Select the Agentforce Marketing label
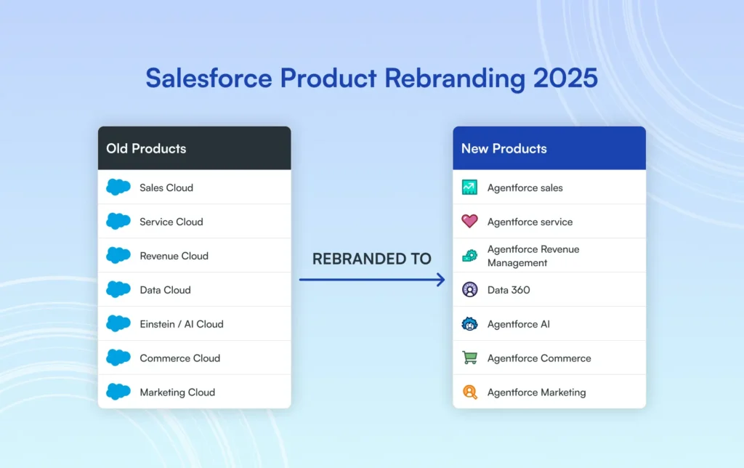The width and height of the screenshot is (744, 468). [538, 392]
